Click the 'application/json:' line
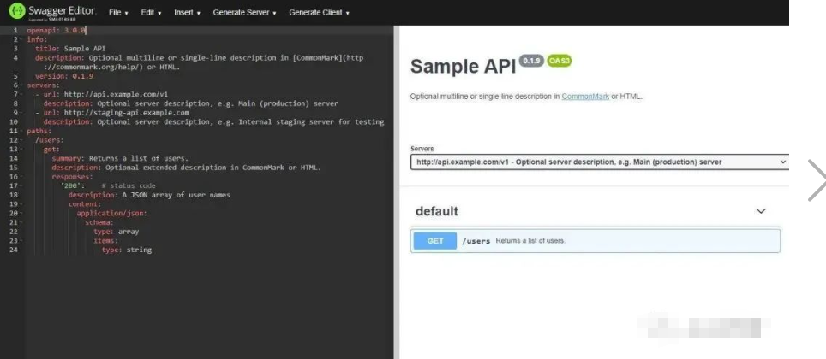 point(111,214)
